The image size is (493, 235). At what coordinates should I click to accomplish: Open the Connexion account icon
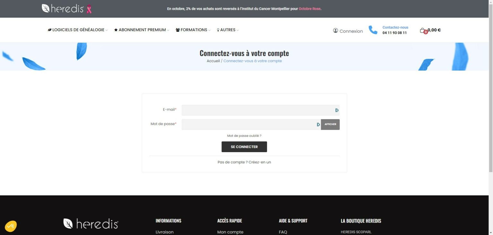335,31
